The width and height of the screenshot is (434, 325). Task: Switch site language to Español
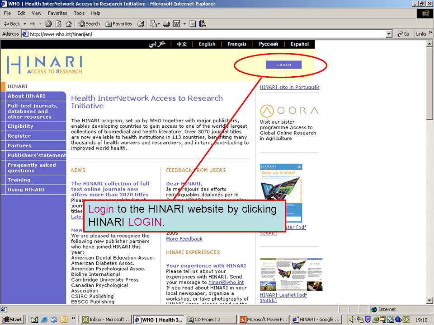coord(299,44)
